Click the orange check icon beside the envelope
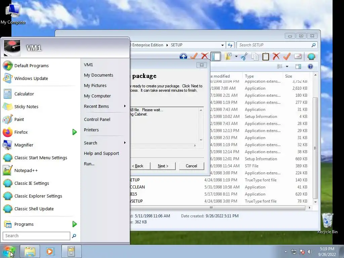 click(287, 56)
